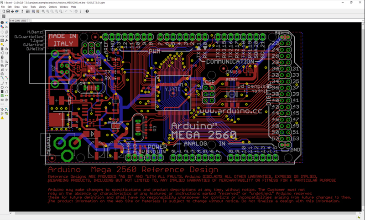Viewport: 365px width, 220px height.
Task: Open the Grid settings icon
Action: (x=4, y=16)
